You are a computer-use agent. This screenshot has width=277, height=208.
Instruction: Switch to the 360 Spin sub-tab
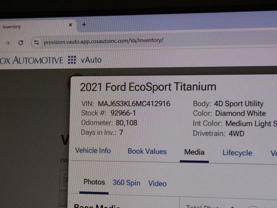point(127,183)
